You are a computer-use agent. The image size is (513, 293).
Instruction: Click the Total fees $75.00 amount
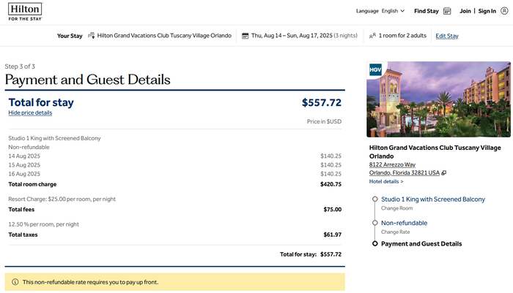[333, 210]
